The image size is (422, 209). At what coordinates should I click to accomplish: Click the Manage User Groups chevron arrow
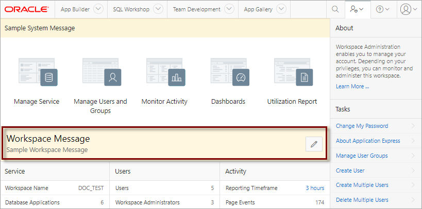click(413, 156)
